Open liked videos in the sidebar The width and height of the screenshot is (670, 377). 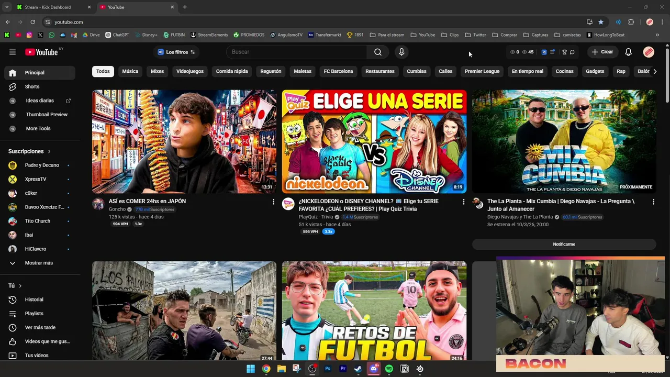point(40,341)
